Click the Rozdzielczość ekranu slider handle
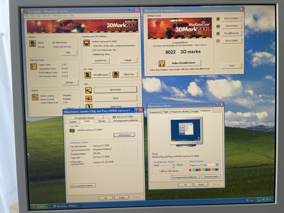This screenshot has width=284, height=213. tap(173, 166)
